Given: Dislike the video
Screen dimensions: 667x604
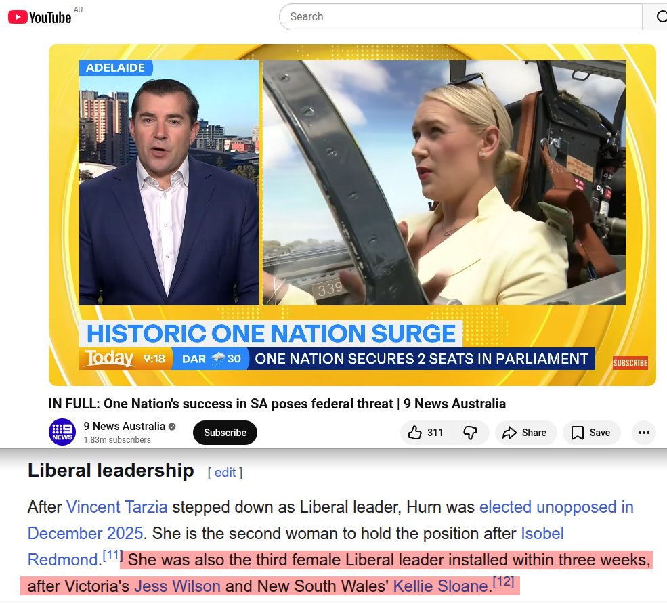Looking at the screenshot, I should (x=471, y=433).
